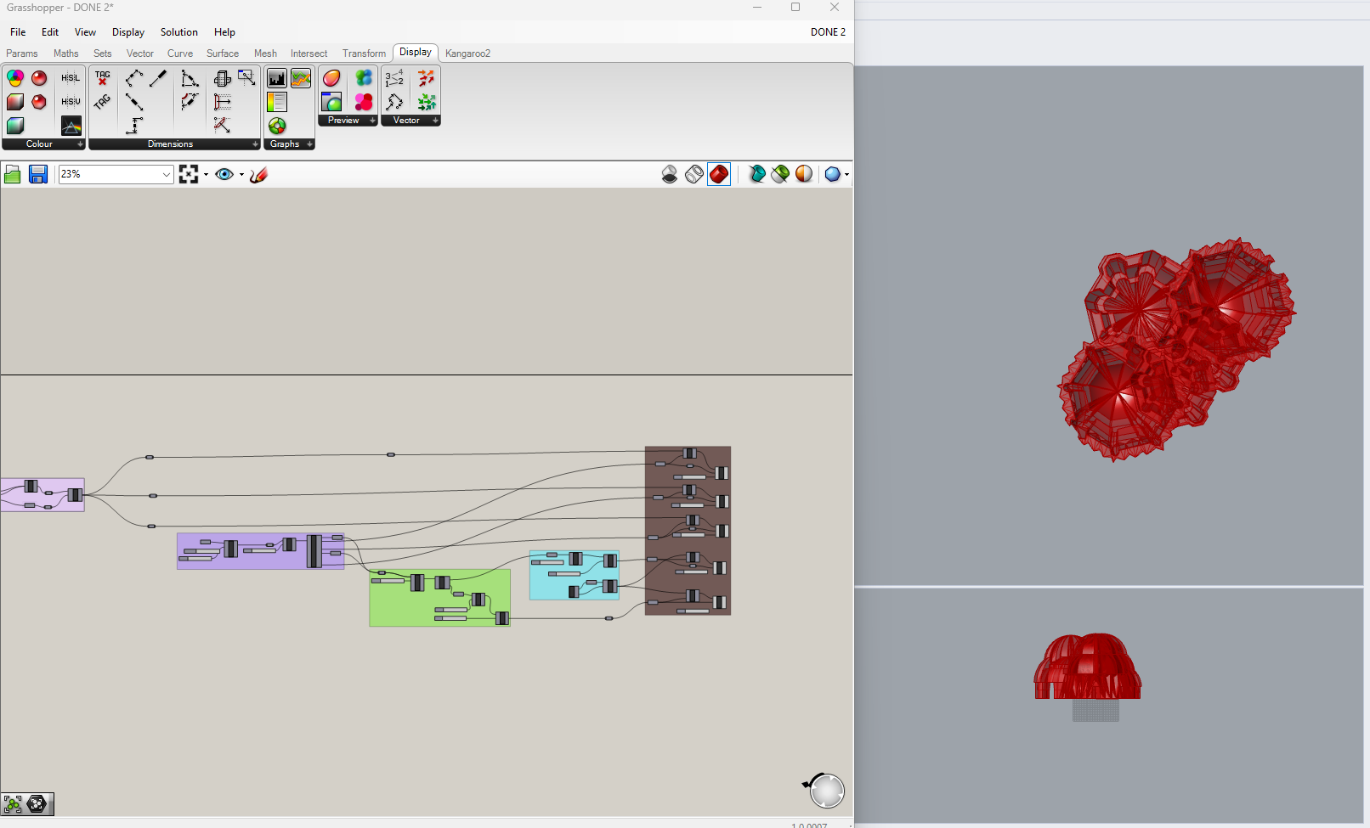The image size is (1370, 828).
Task: Click the canvas compass navigation widget
Action: click(825, 791)
